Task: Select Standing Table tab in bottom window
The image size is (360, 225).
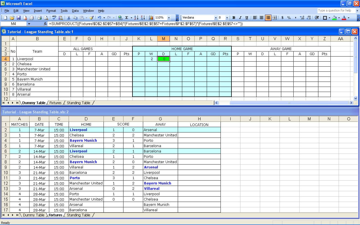Action: tap(78, 215)
